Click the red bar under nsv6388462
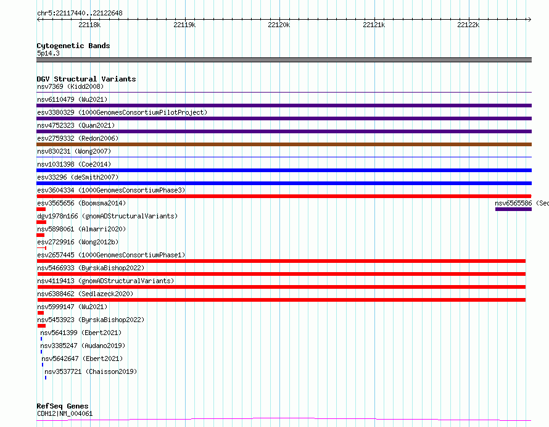 tap(281, 300)
